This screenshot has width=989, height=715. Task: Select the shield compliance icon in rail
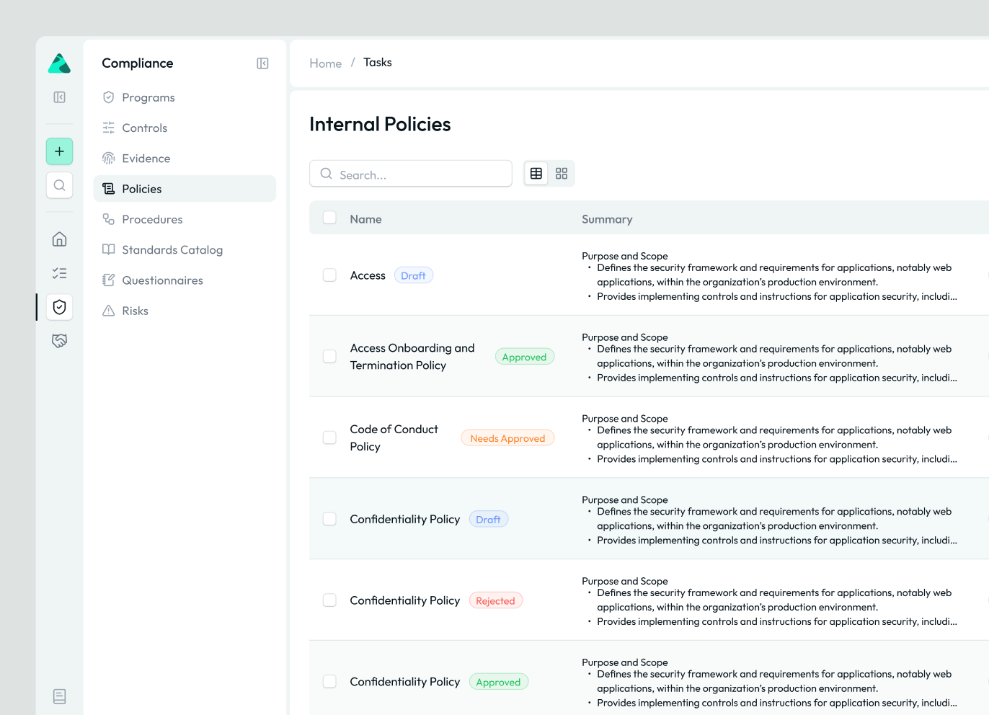[60, 307]
